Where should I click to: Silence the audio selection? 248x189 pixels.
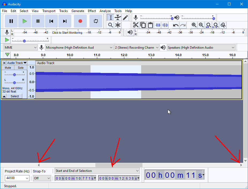pos(165,25)
